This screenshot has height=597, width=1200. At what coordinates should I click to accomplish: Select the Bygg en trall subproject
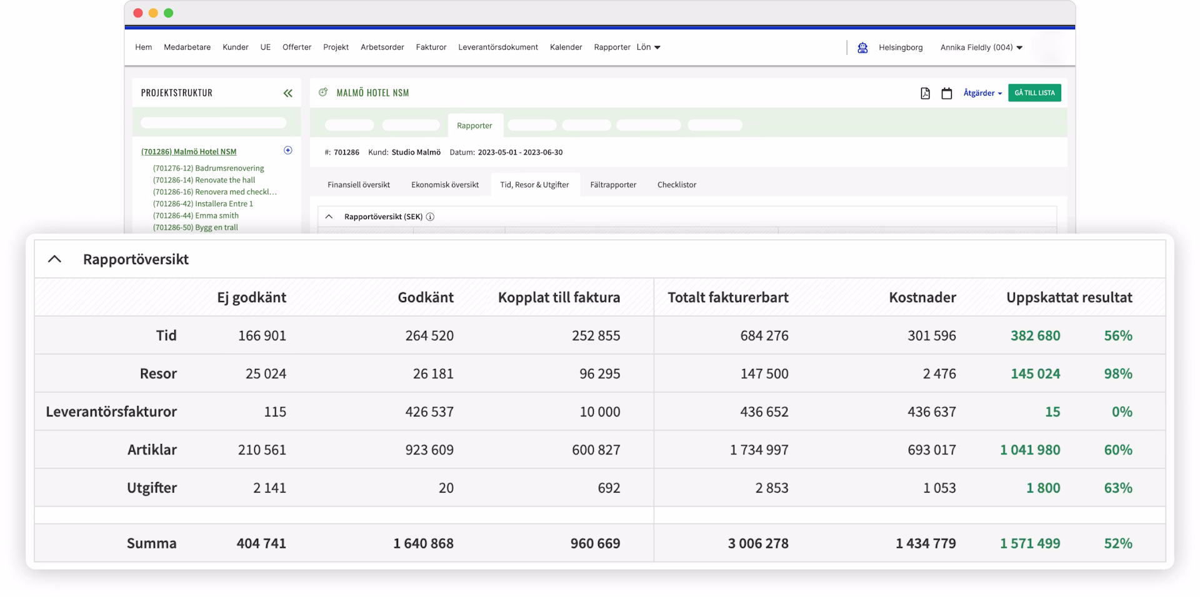coord(195,228)
